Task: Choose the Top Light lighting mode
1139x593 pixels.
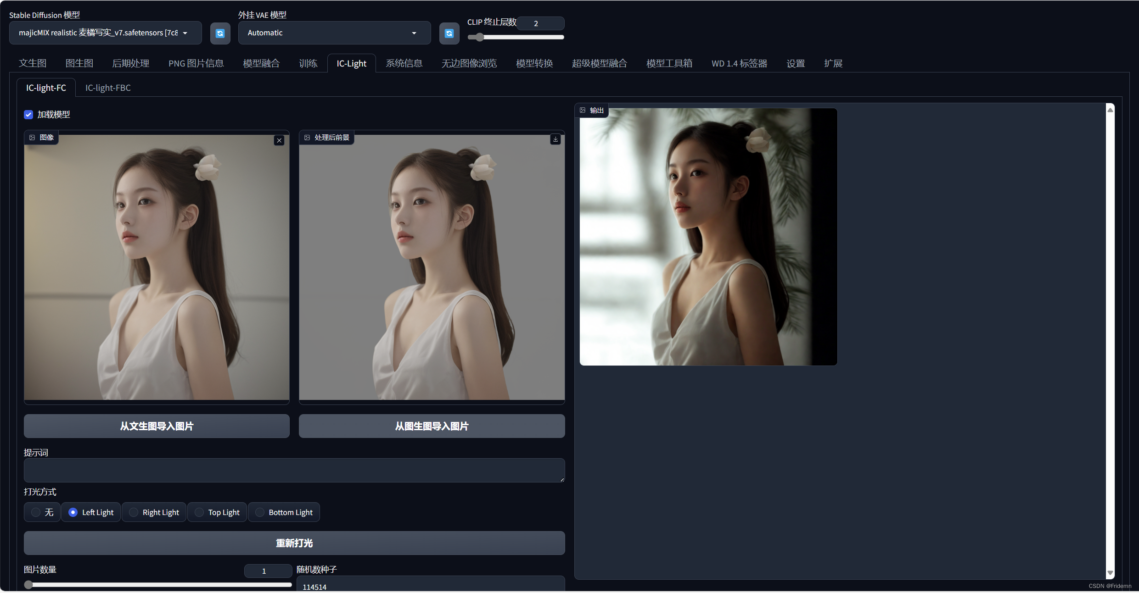Action: [199, 512]
